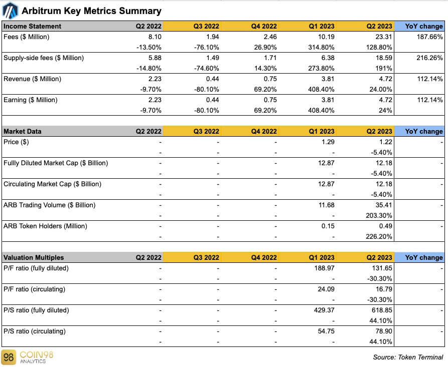
Task: Select P/S ratio (circulating) value 78.90
Action: (x=384, y=331)
